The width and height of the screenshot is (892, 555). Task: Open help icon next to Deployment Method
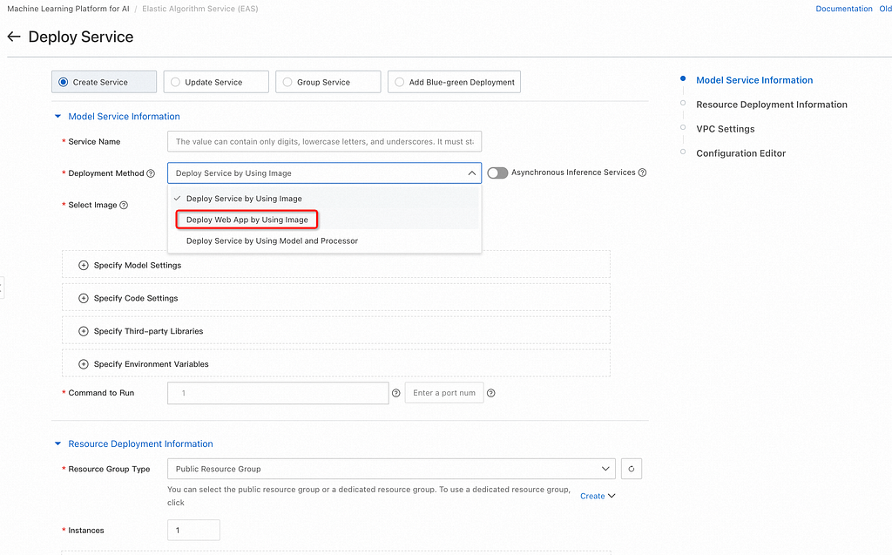point(151,173)
